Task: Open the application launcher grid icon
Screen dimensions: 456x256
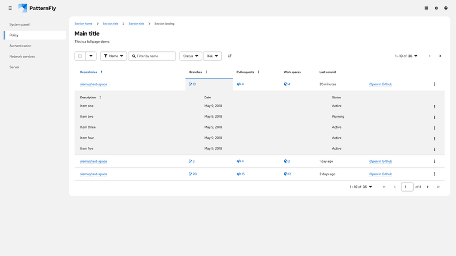Action: coord(426,8)
